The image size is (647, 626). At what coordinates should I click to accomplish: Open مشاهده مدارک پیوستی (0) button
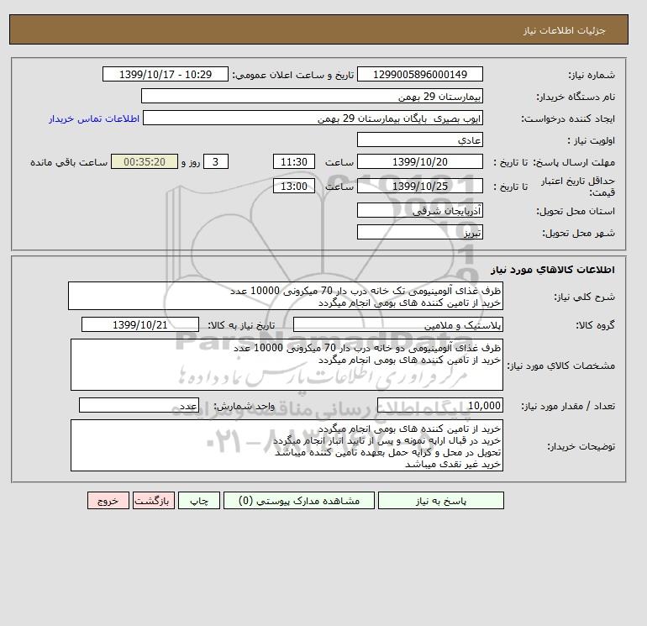point(299,501)
